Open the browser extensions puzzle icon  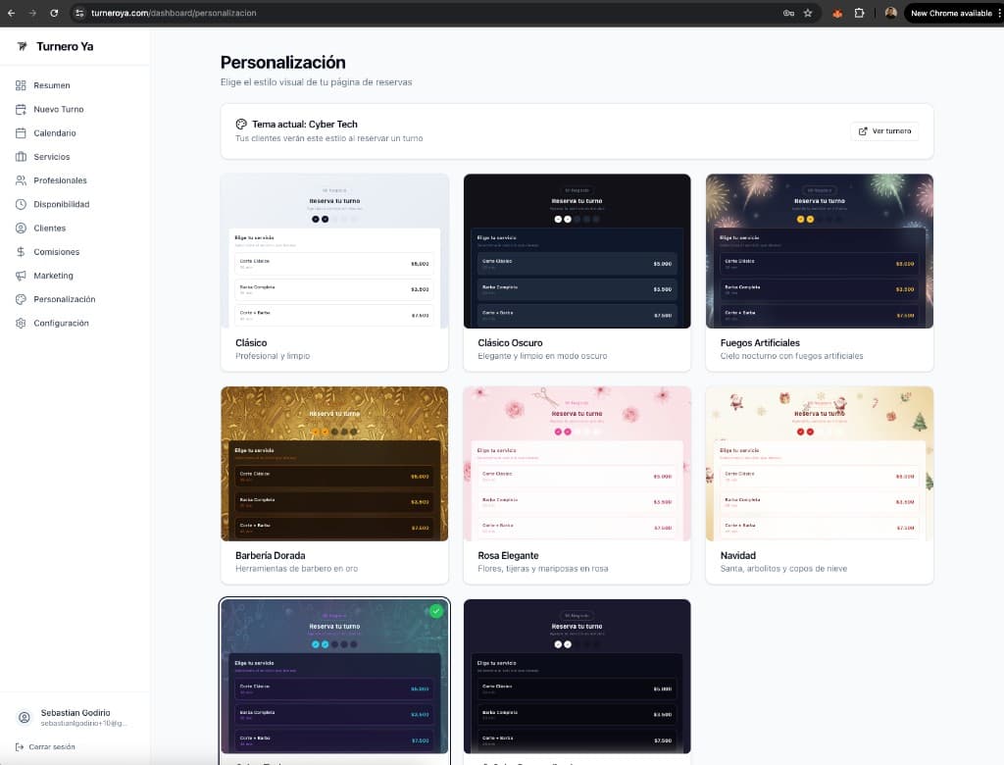(x=859, y=13)
